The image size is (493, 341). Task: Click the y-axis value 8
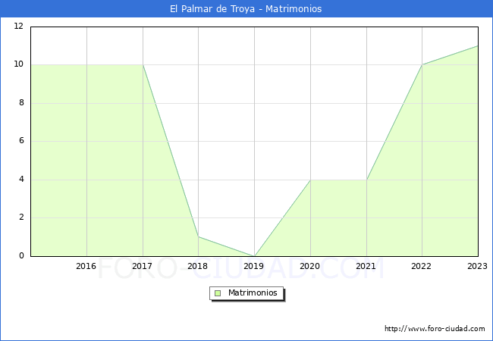point(21,102)
